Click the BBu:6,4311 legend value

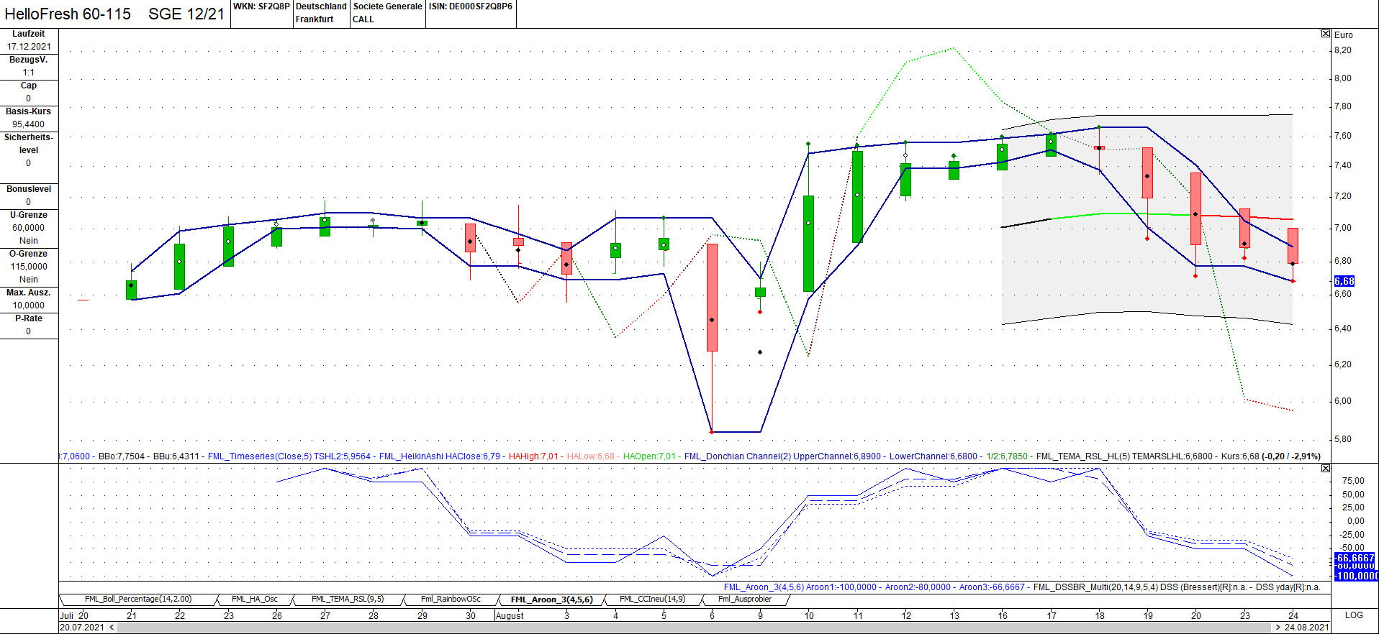tap(176, 456)
